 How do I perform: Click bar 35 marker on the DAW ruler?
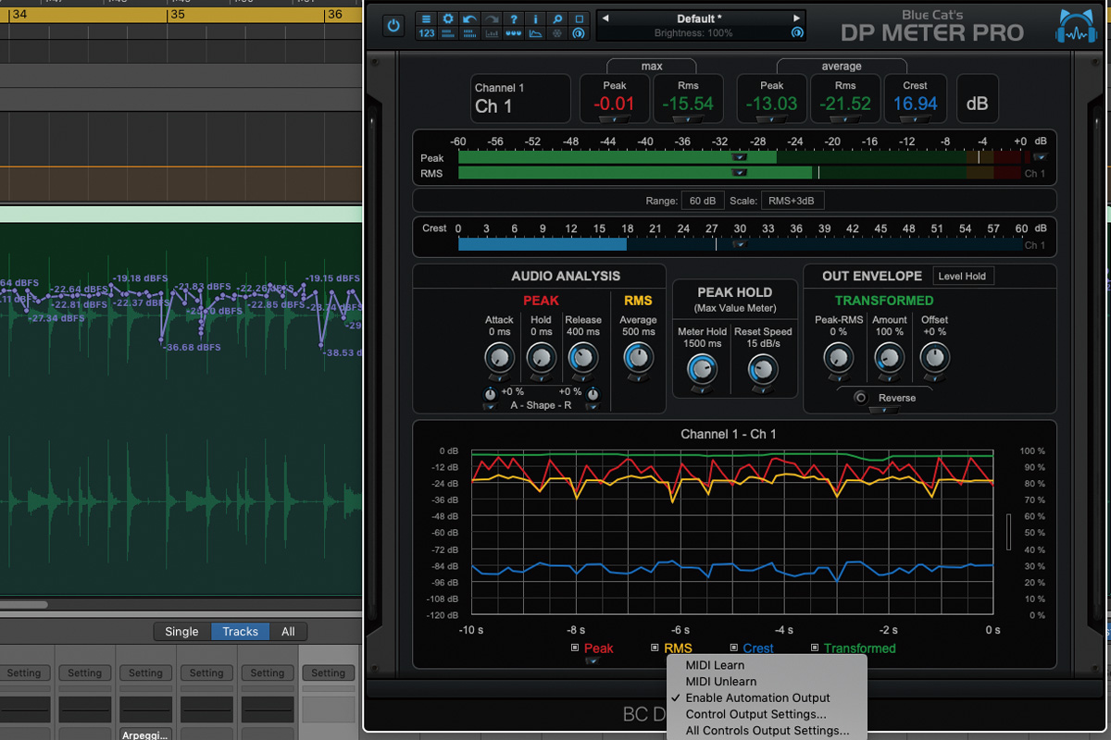pos(178,15)
